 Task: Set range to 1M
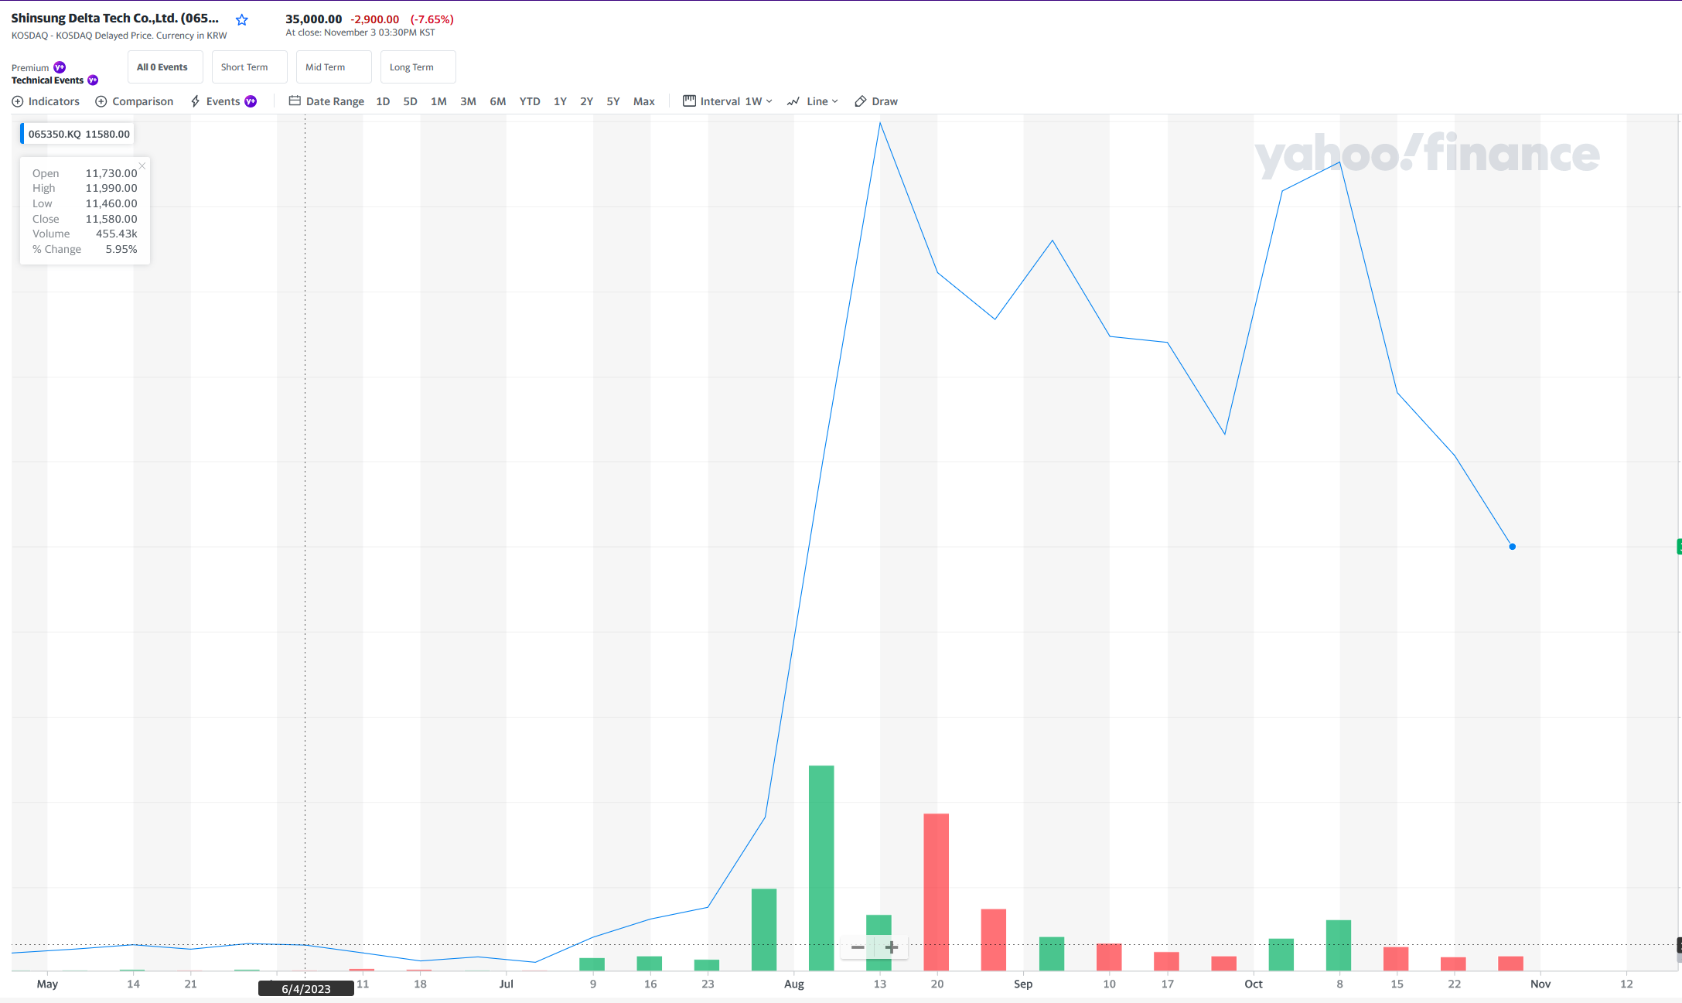tap(438, 101)
